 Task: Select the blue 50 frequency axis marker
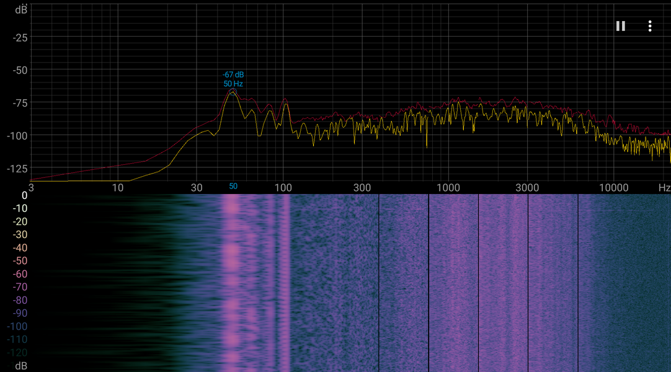pyautogui.click(x=233, y=186)
